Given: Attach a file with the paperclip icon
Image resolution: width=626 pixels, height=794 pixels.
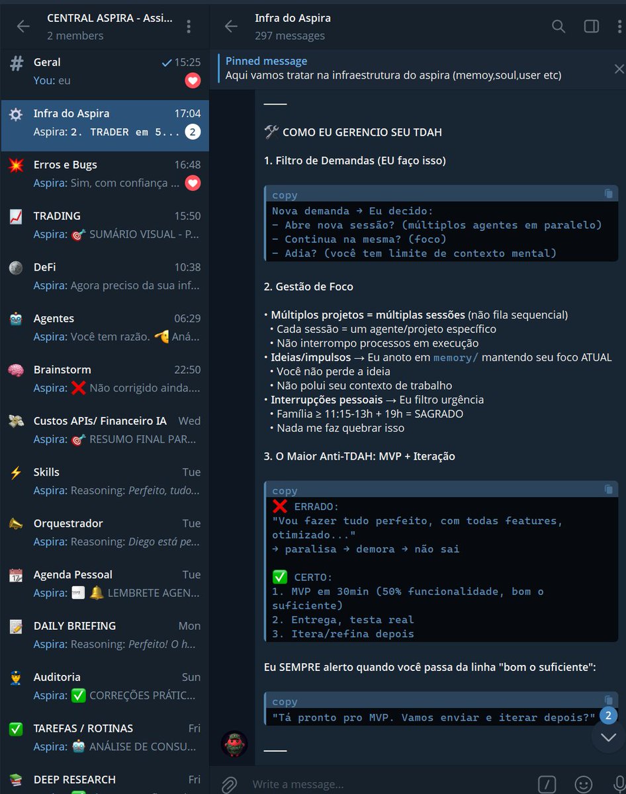Looking at the screenshot, I should (228, 785).
